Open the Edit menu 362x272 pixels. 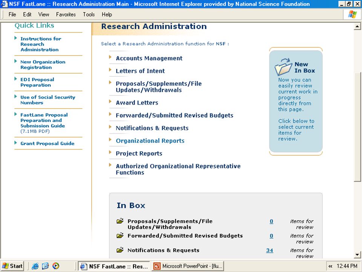(27, 14)
